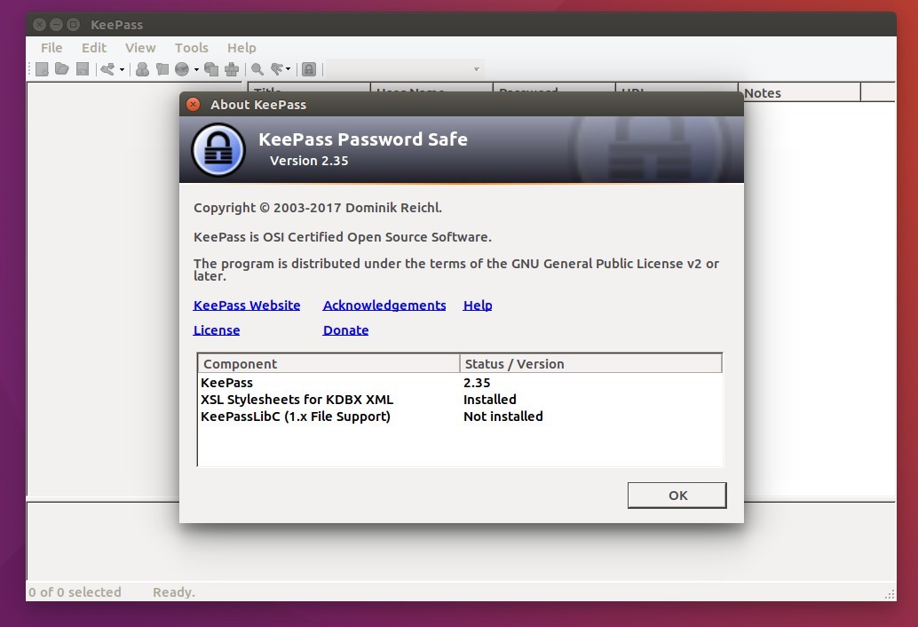The width and height of the screenshot is (918, 627).
Task: Click the Save database floppy icon
Action: click(83, 69)
